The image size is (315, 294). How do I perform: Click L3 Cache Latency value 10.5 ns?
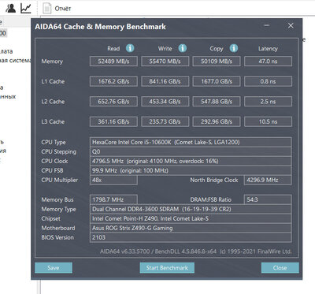pyautogui.click(x=268, y=121)
